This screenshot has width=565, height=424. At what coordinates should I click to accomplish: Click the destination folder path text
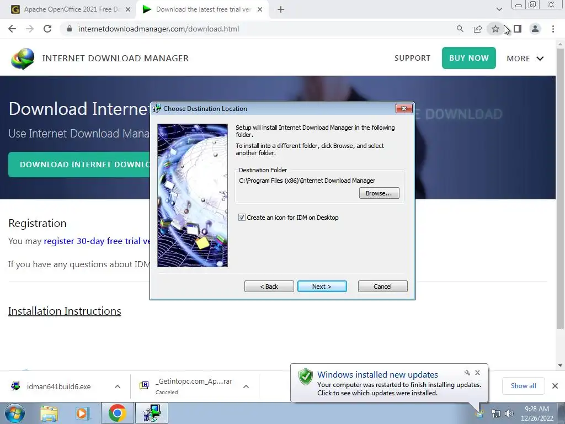coord(307,181)
